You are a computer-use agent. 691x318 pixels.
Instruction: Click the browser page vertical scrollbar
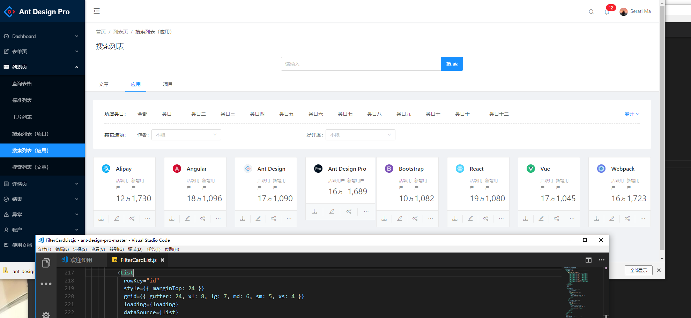point(662,127)
